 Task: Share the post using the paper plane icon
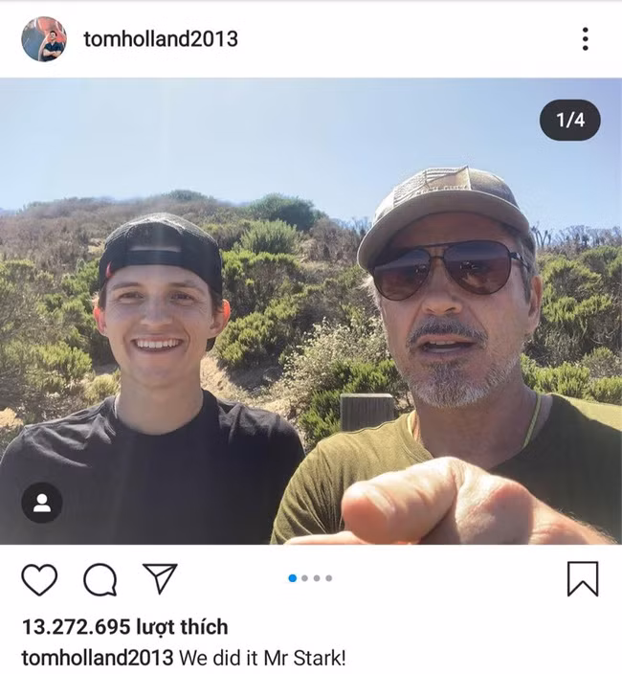160,577
